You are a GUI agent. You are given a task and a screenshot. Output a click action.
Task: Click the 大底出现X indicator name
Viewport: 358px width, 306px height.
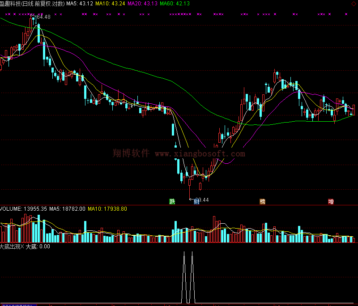point(12,246)
